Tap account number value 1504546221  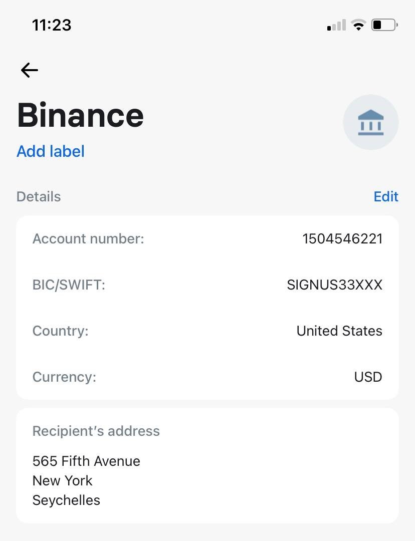(342, 239)
